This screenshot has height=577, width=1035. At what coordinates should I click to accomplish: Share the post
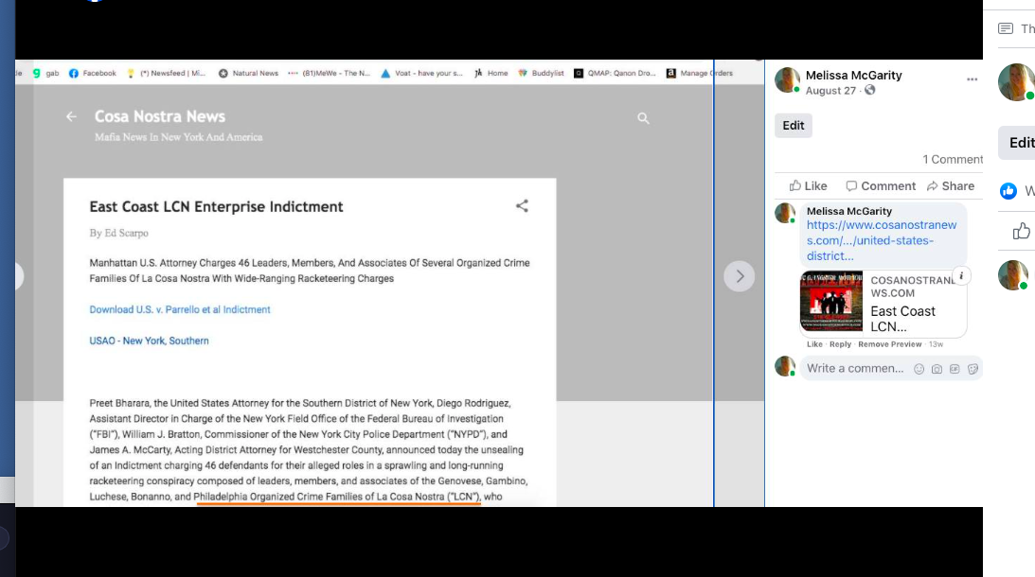pyautogui.click(x=951, y=186)
